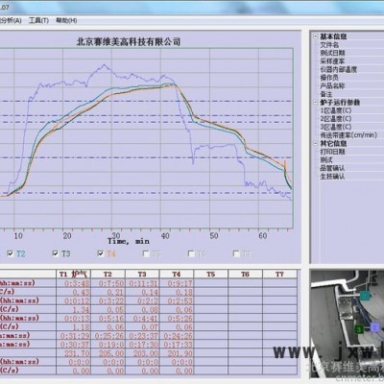Uncheck the orange T4 curve checkbox

click(x=101, y=253)
